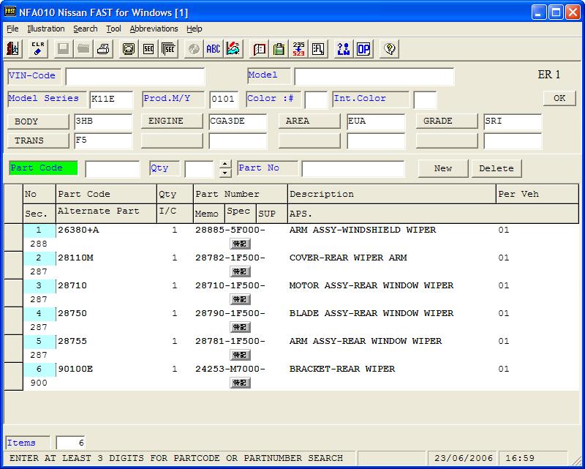Open the Tool menu

pyautogui.click(x=113, y=29)
